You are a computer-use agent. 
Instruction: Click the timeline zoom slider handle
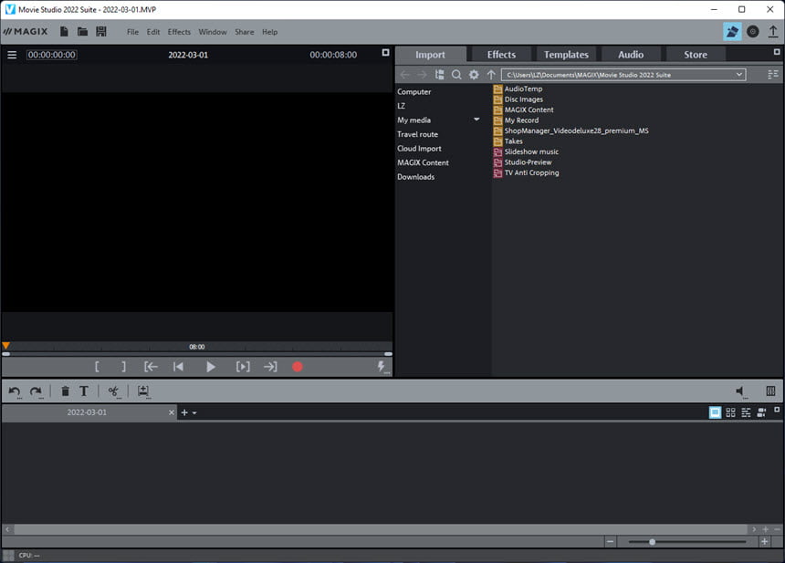click(x=652, y=541)
